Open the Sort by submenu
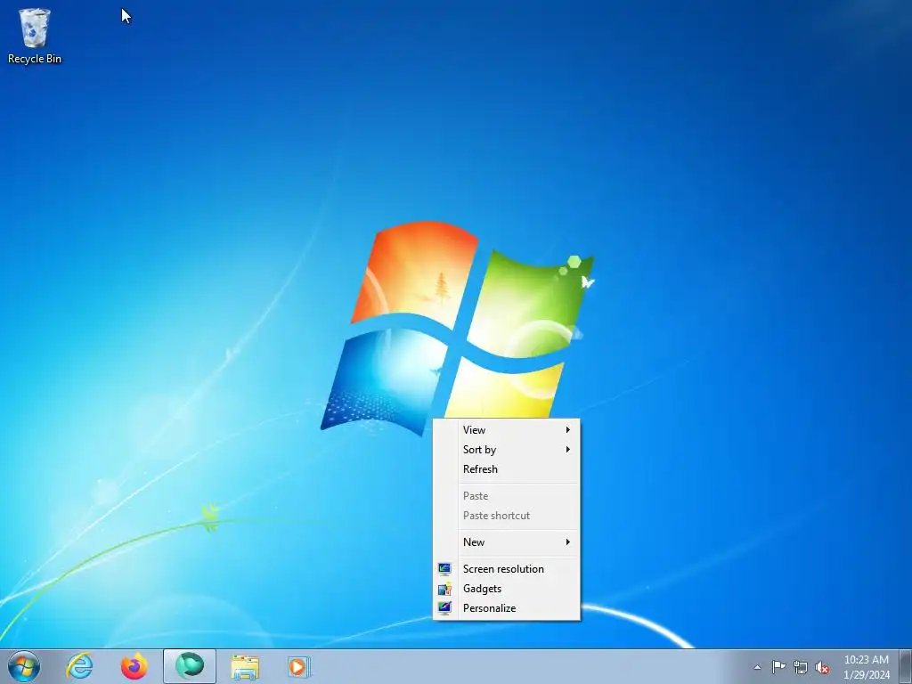Screen dimensions: 912x684 click(x=507, y=450)
